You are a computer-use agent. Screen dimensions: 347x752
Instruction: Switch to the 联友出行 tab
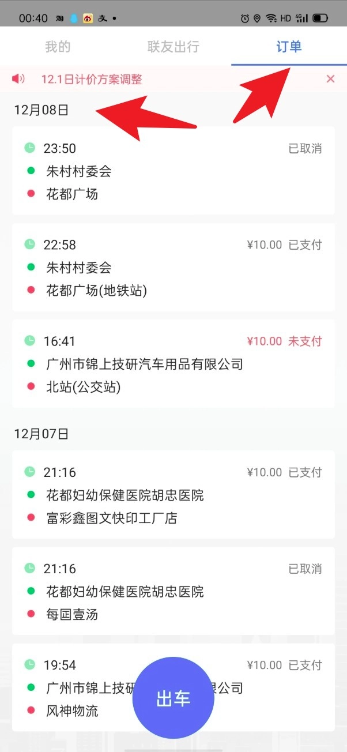point(173,47)
